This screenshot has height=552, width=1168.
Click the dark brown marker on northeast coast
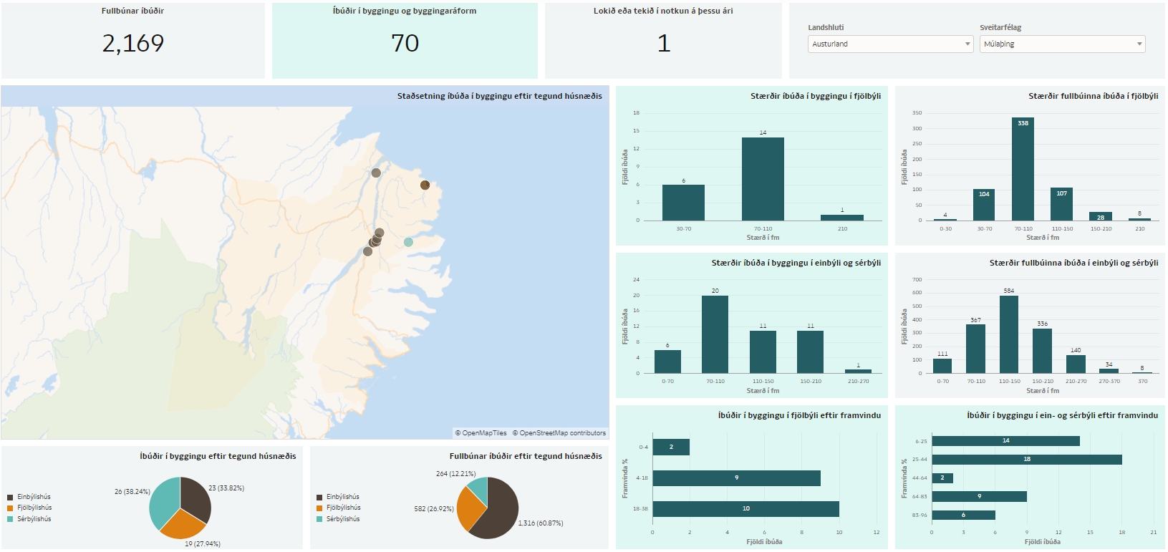coord(425,185)
